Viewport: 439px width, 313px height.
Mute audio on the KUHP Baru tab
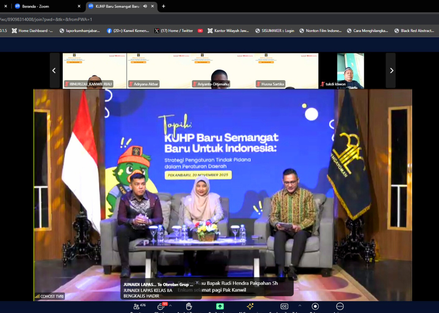click(x=145, y=6)
